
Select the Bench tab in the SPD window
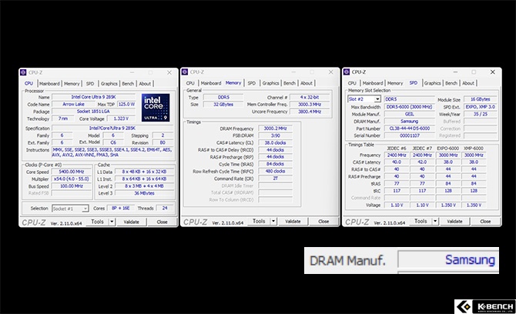451,83
